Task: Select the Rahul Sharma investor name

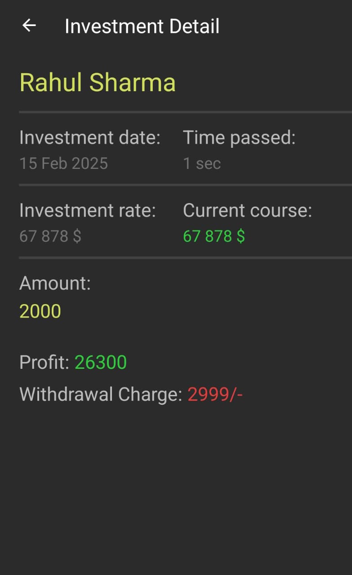Action: tap(98, 83)
